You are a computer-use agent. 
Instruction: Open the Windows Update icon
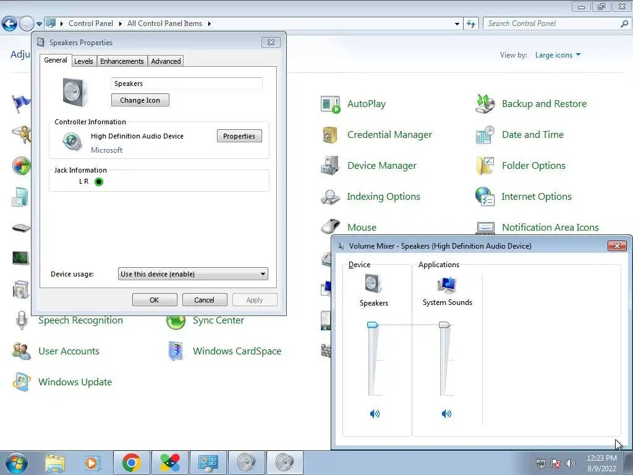22,382
